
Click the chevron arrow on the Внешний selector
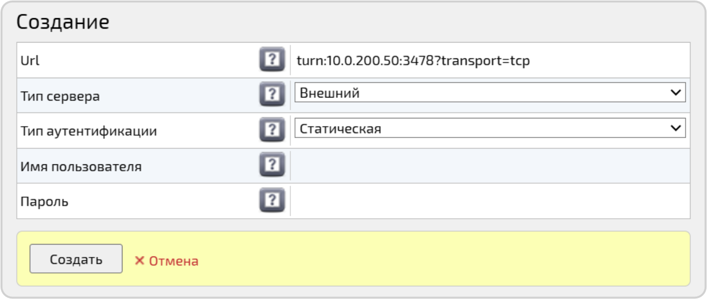coord(675,93)
